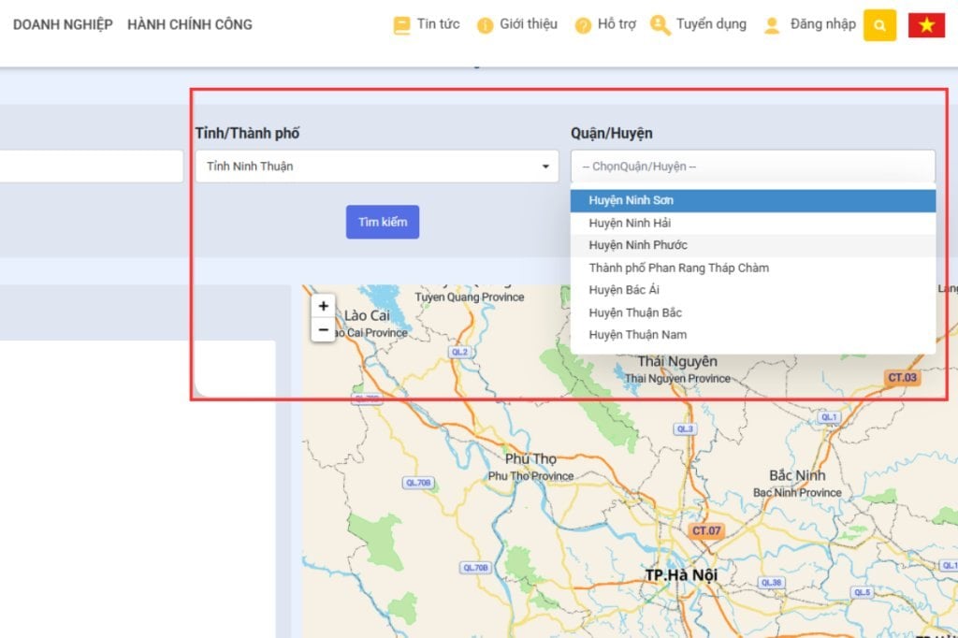Open the HÀNH CHÍNH CÔNG menu
The width and height of the screenshot is (958, 638).
(190, 24)
